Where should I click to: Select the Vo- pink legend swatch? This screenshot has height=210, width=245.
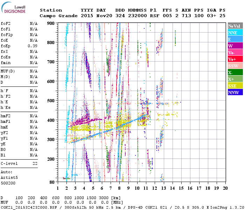click(235, 52)
